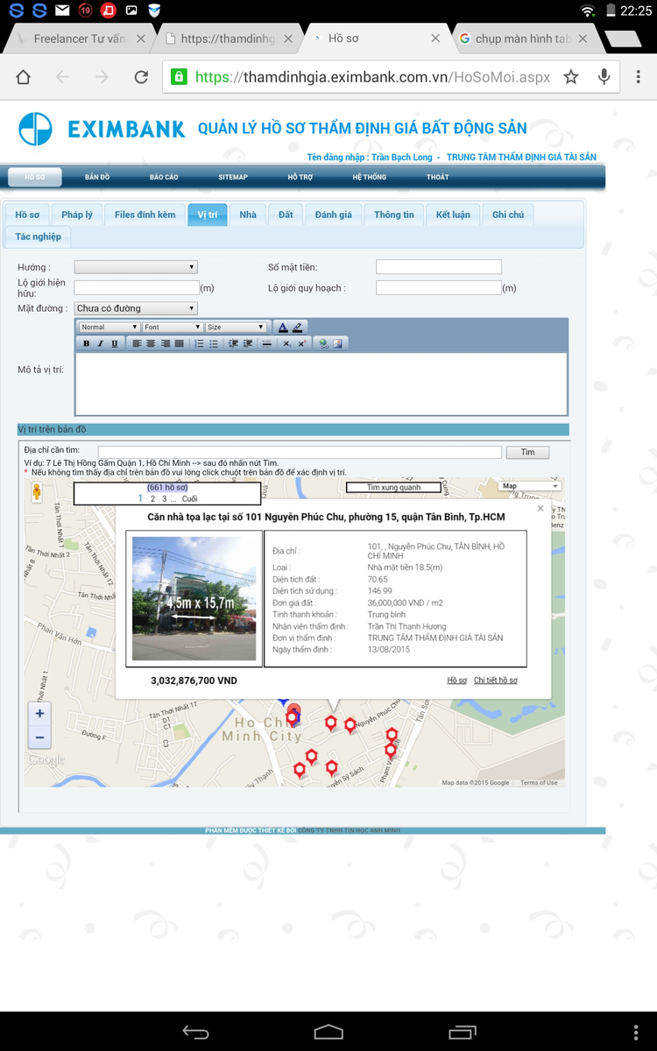Focus Lộ giới quy hoạch field
The height and width of the screenshot is (1051, 657).
pyautogui.click(x=439, y=287)
